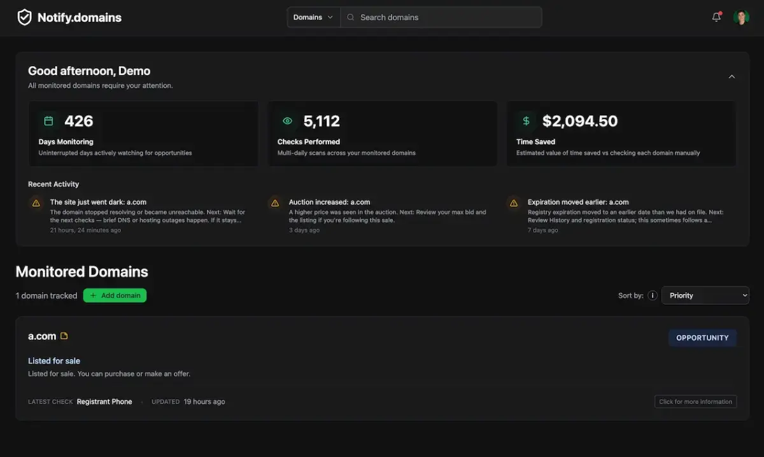Open 'The site just went dark: a.com' activity
764x457 pixels.
tap(97, 202)
